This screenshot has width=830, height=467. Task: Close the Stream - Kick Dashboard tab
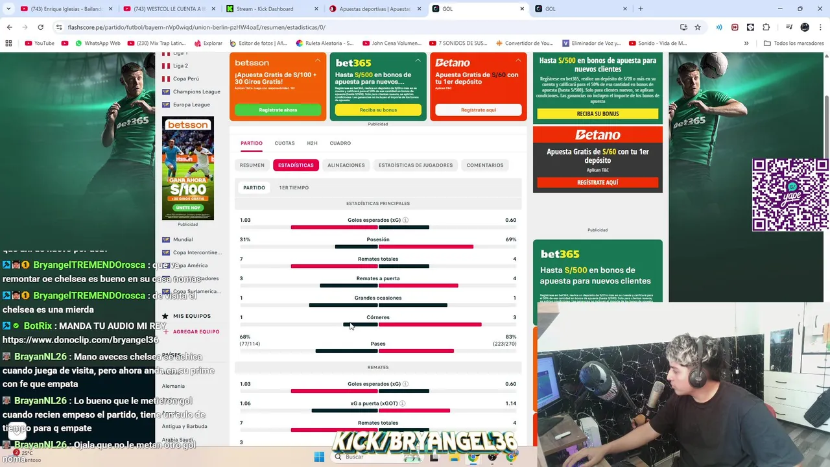point(316,8)
